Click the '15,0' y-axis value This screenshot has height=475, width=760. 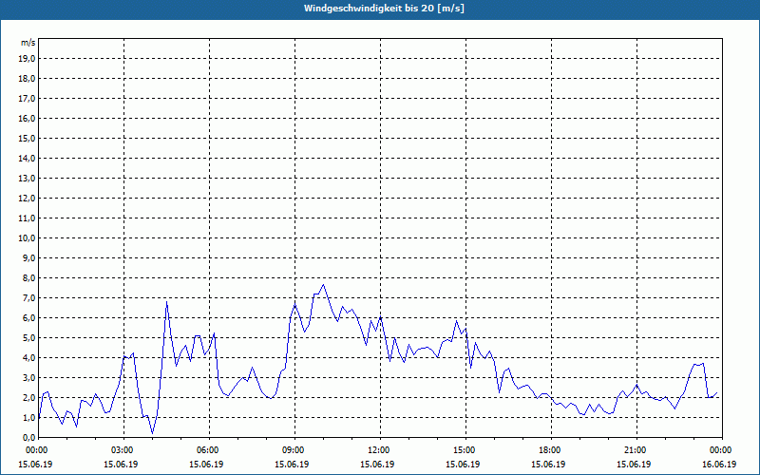(x=27, y=138)
